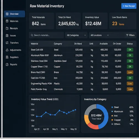Expand the All Categories dropdown
This screenshot has width=139, height=139.
(x=76, y=35)
